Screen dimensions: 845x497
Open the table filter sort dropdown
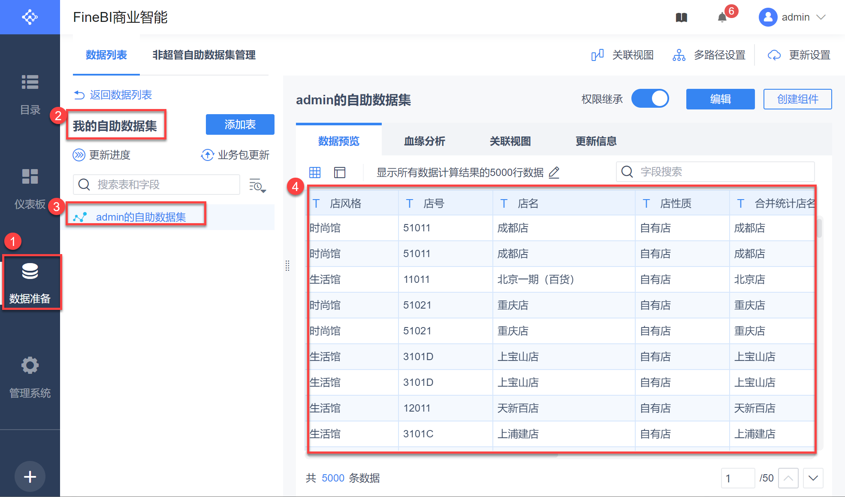pos(257,185)
